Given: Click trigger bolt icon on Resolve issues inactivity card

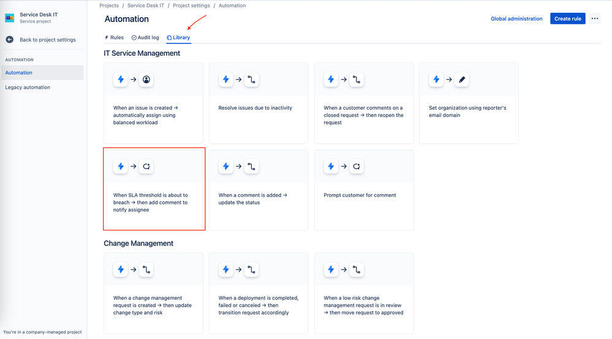Looking at the screenshot, I should [225, 79].
